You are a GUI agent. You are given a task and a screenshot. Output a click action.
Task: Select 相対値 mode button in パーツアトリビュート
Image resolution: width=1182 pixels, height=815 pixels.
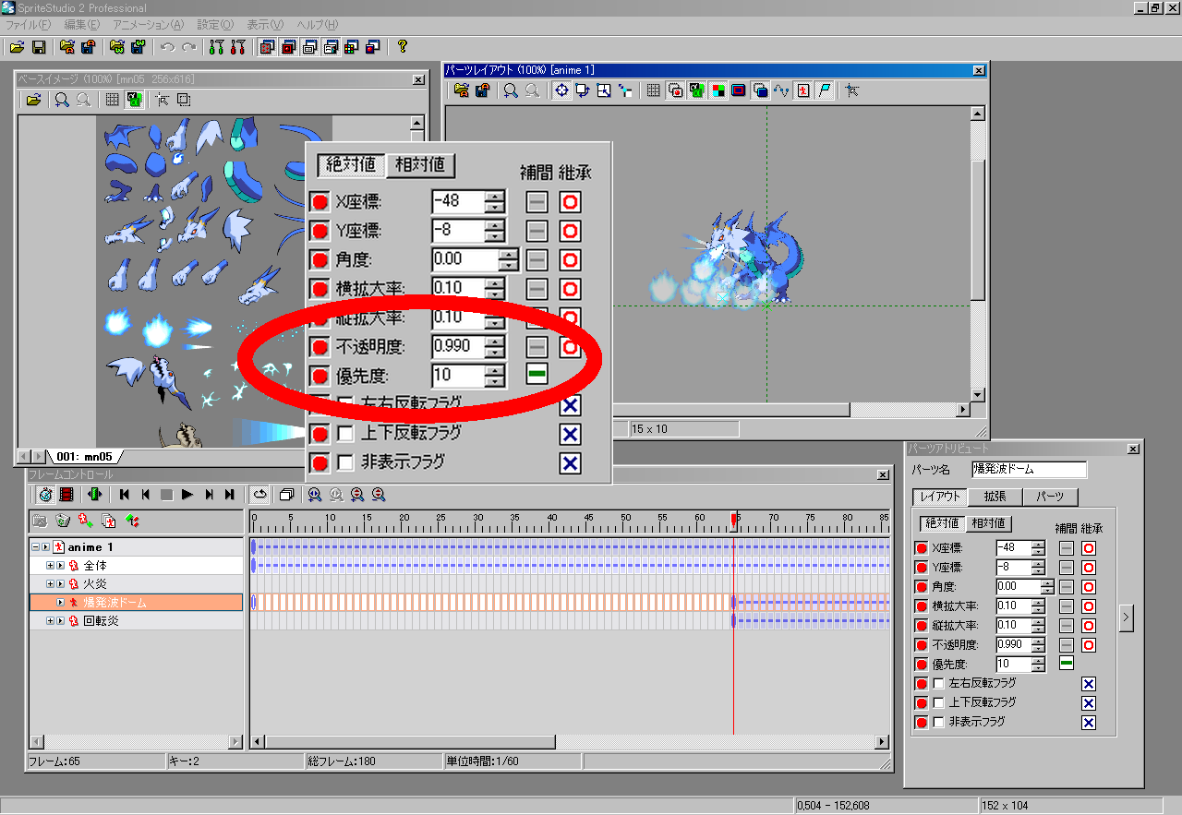[x=988, y=523]
